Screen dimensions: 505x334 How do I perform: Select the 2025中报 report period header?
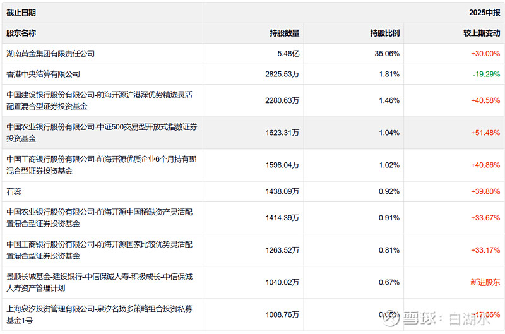point(484,12)
